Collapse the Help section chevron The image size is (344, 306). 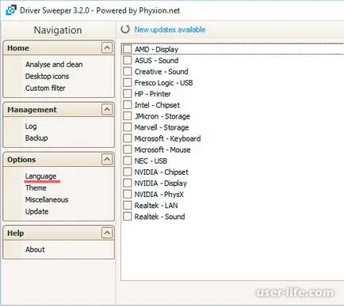click(x=107, y=232)
